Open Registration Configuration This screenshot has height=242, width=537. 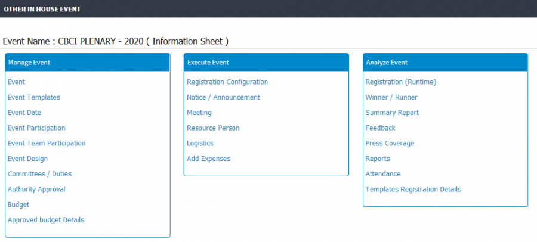pyautogui.click(x=227, y=82)
